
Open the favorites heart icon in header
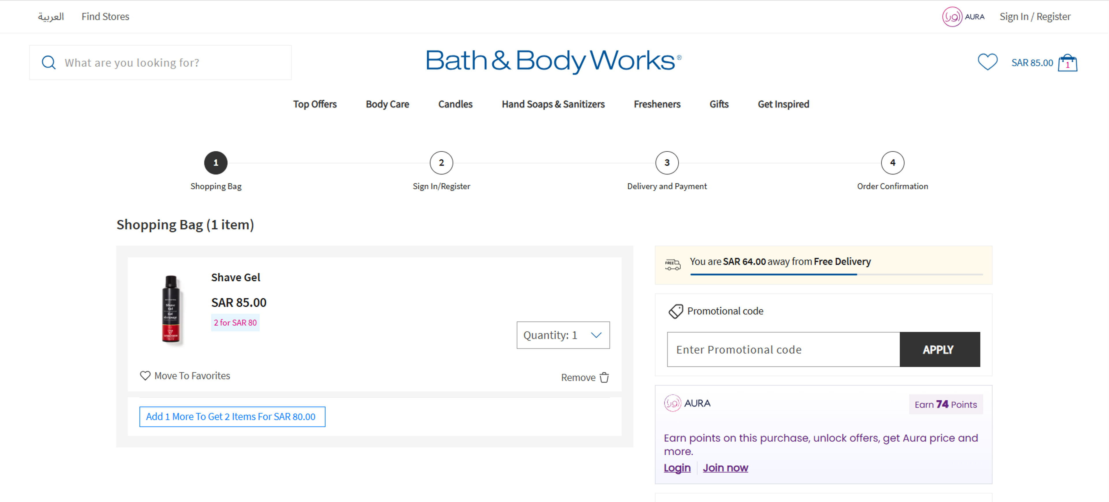[x=987, y=62]
